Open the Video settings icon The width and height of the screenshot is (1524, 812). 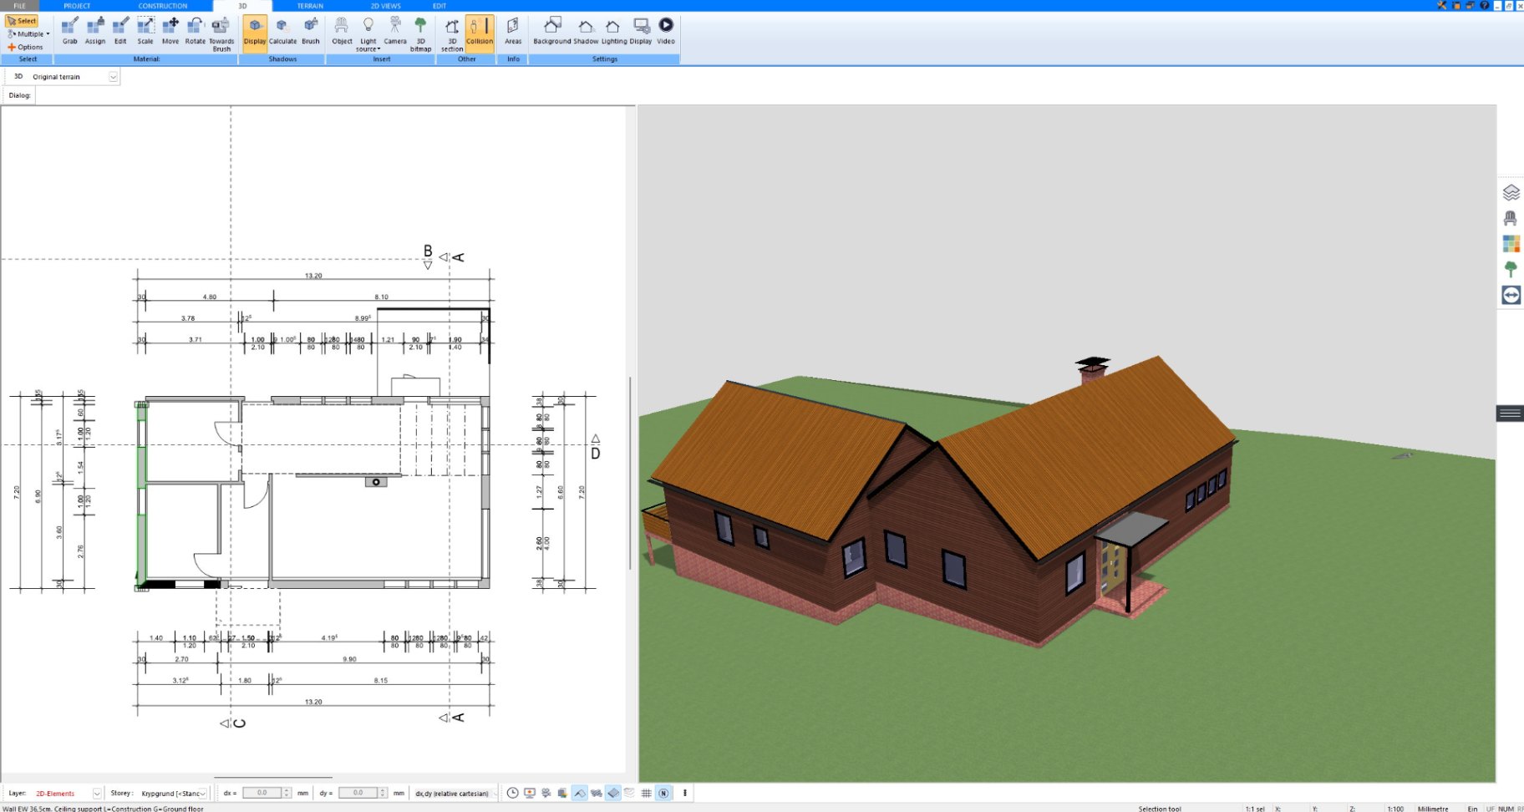pos(666,31)
